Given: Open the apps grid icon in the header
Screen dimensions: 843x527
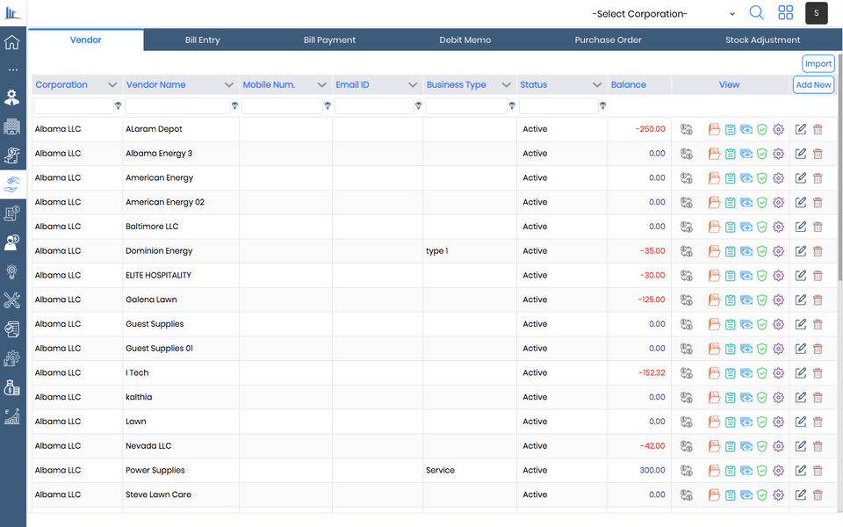Looking at the screenshot, I should tap(785, 13).
